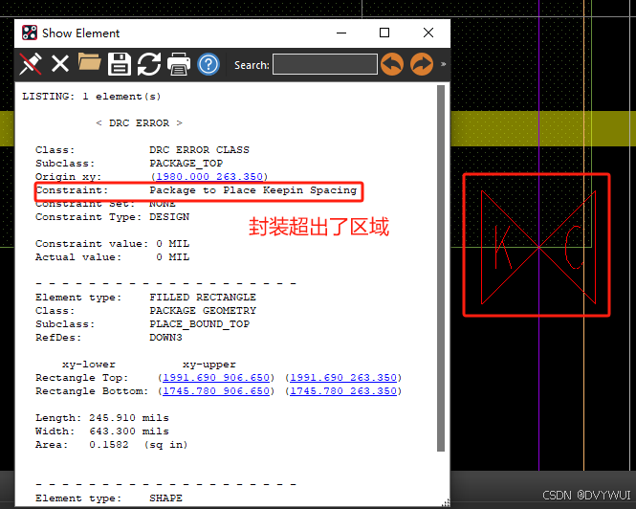Viewport: 636px width, 509px height.
Task: Open a file with the folder icon
Action: (x=90, y=62)
